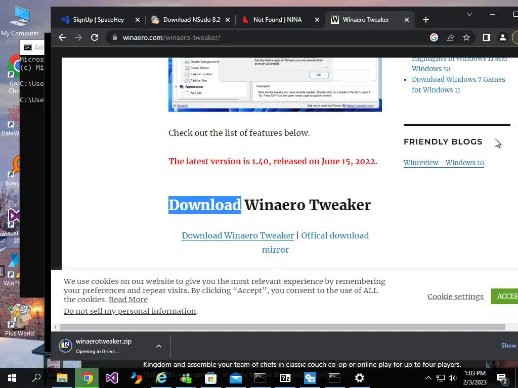Reload the Winaero page

pos(95,37)
